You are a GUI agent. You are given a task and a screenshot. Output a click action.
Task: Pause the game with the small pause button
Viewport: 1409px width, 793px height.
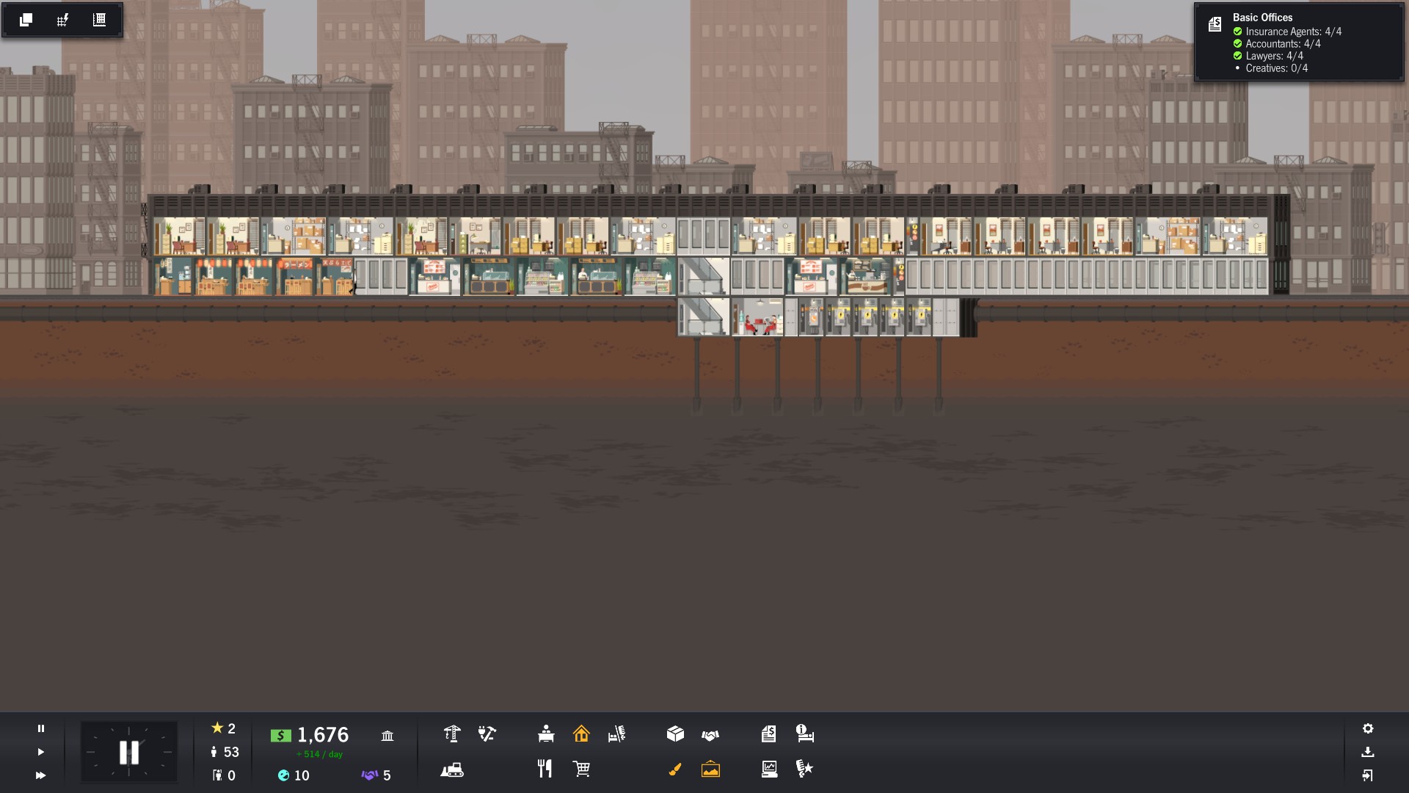click(x=41, y=728)
